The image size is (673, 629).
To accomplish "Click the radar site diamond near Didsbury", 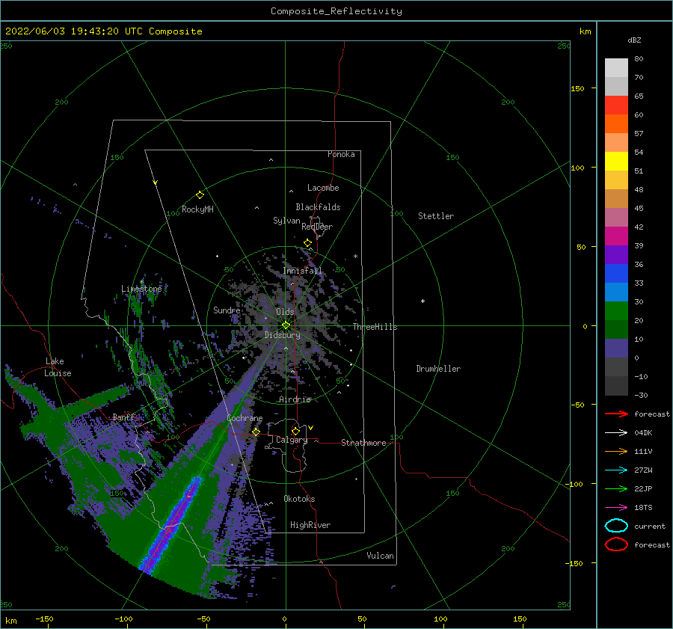I will (286, 325).
